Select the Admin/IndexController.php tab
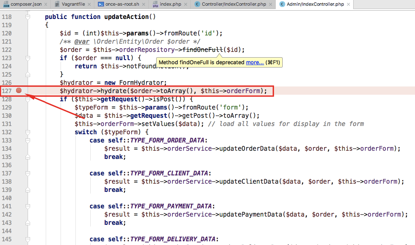415x245 pixels. tap(315, 4)
